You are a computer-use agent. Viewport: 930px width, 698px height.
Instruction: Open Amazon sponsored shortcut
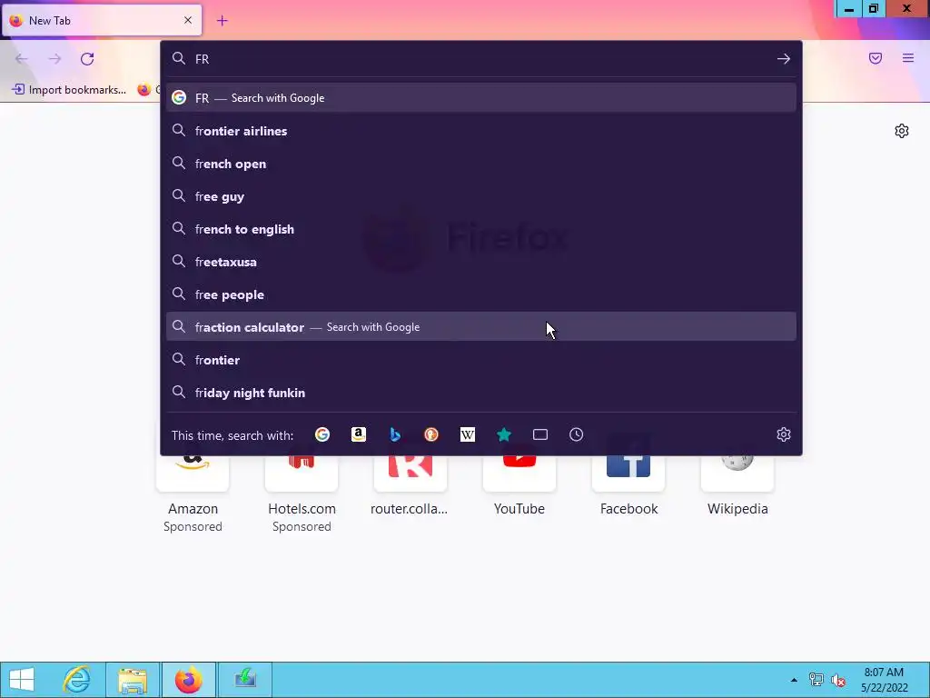tap(193, 493)
